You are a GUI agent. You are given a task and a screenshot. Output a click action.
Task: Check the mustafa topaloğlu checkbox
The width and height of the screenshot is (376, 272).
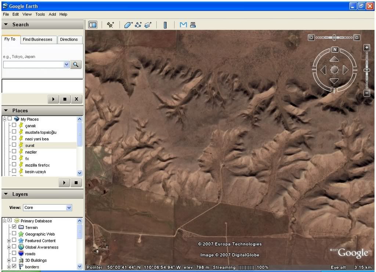14,132
